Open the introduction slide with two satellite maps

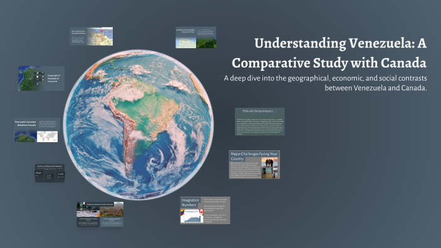pos(195,38)
